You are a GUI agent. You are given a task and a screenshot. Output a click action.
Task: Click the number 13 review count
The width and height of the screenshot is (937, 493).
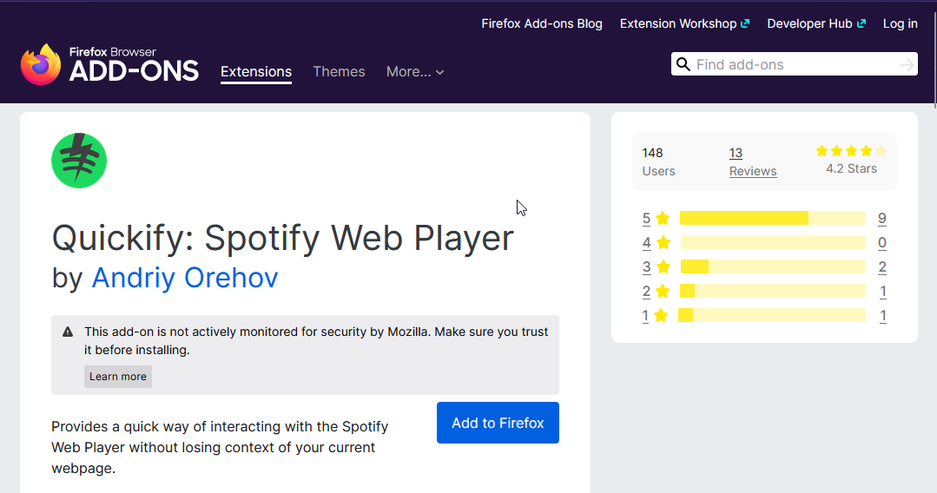(736, 153)
